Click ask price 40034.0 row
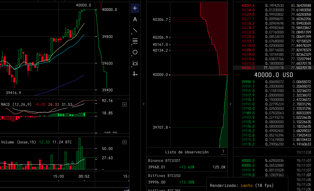This screenshot has height=191, width=314. [273, 10]
